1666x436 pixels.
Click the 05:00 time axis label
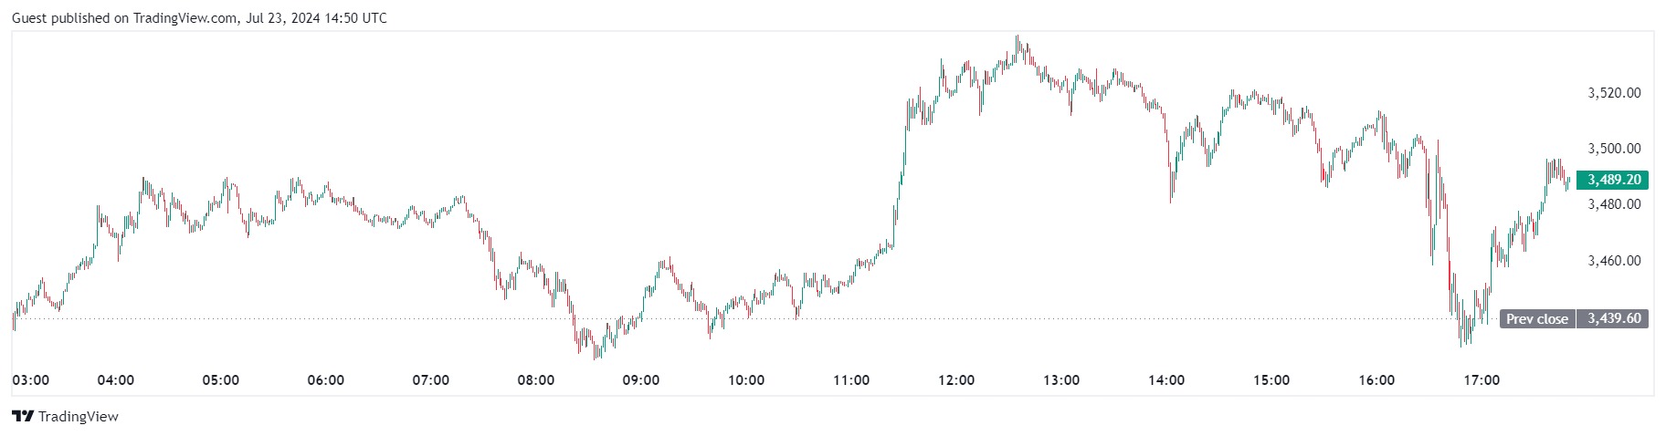[x=221, y=380]
